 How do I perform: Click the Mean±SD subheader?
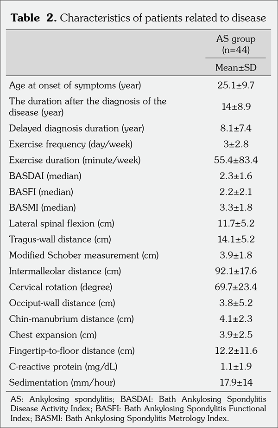[235, 67]
